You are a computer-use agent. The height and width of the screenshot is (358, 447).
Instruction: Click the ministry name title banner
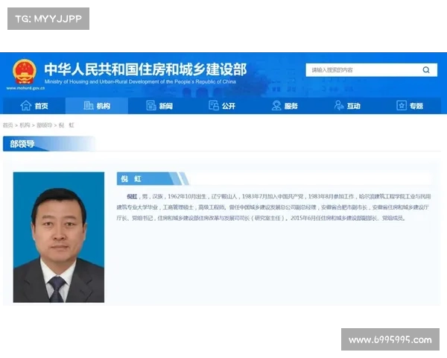tap(145, 69)
